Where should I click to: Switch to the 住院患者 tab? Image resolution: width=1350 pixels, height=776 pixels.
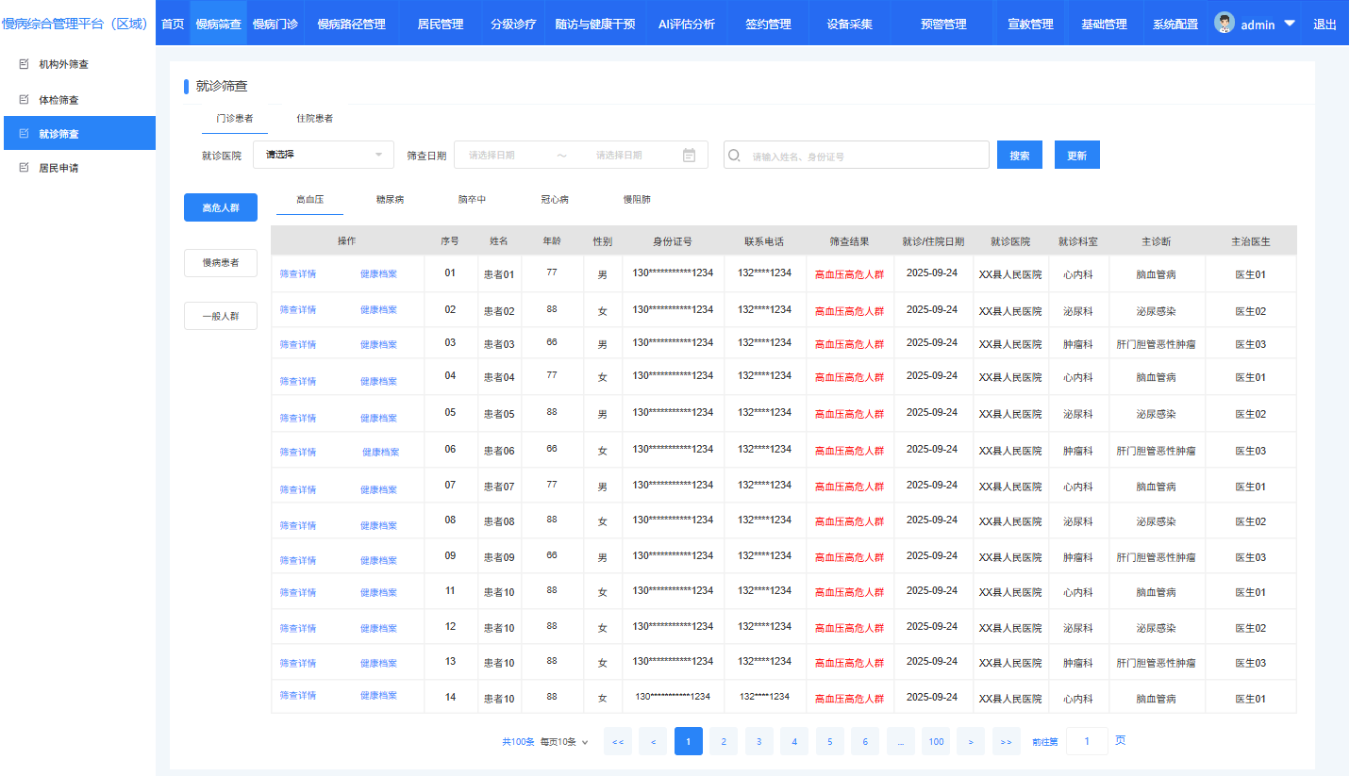click(x=314, y=119)
